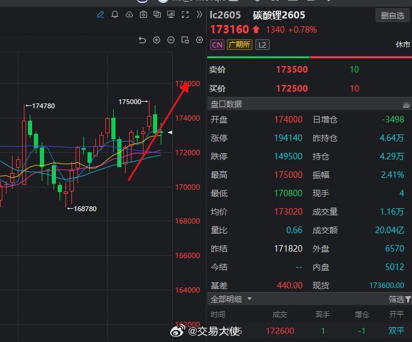Open the price alert bell
412x342 pixels.
pos(115,14)
